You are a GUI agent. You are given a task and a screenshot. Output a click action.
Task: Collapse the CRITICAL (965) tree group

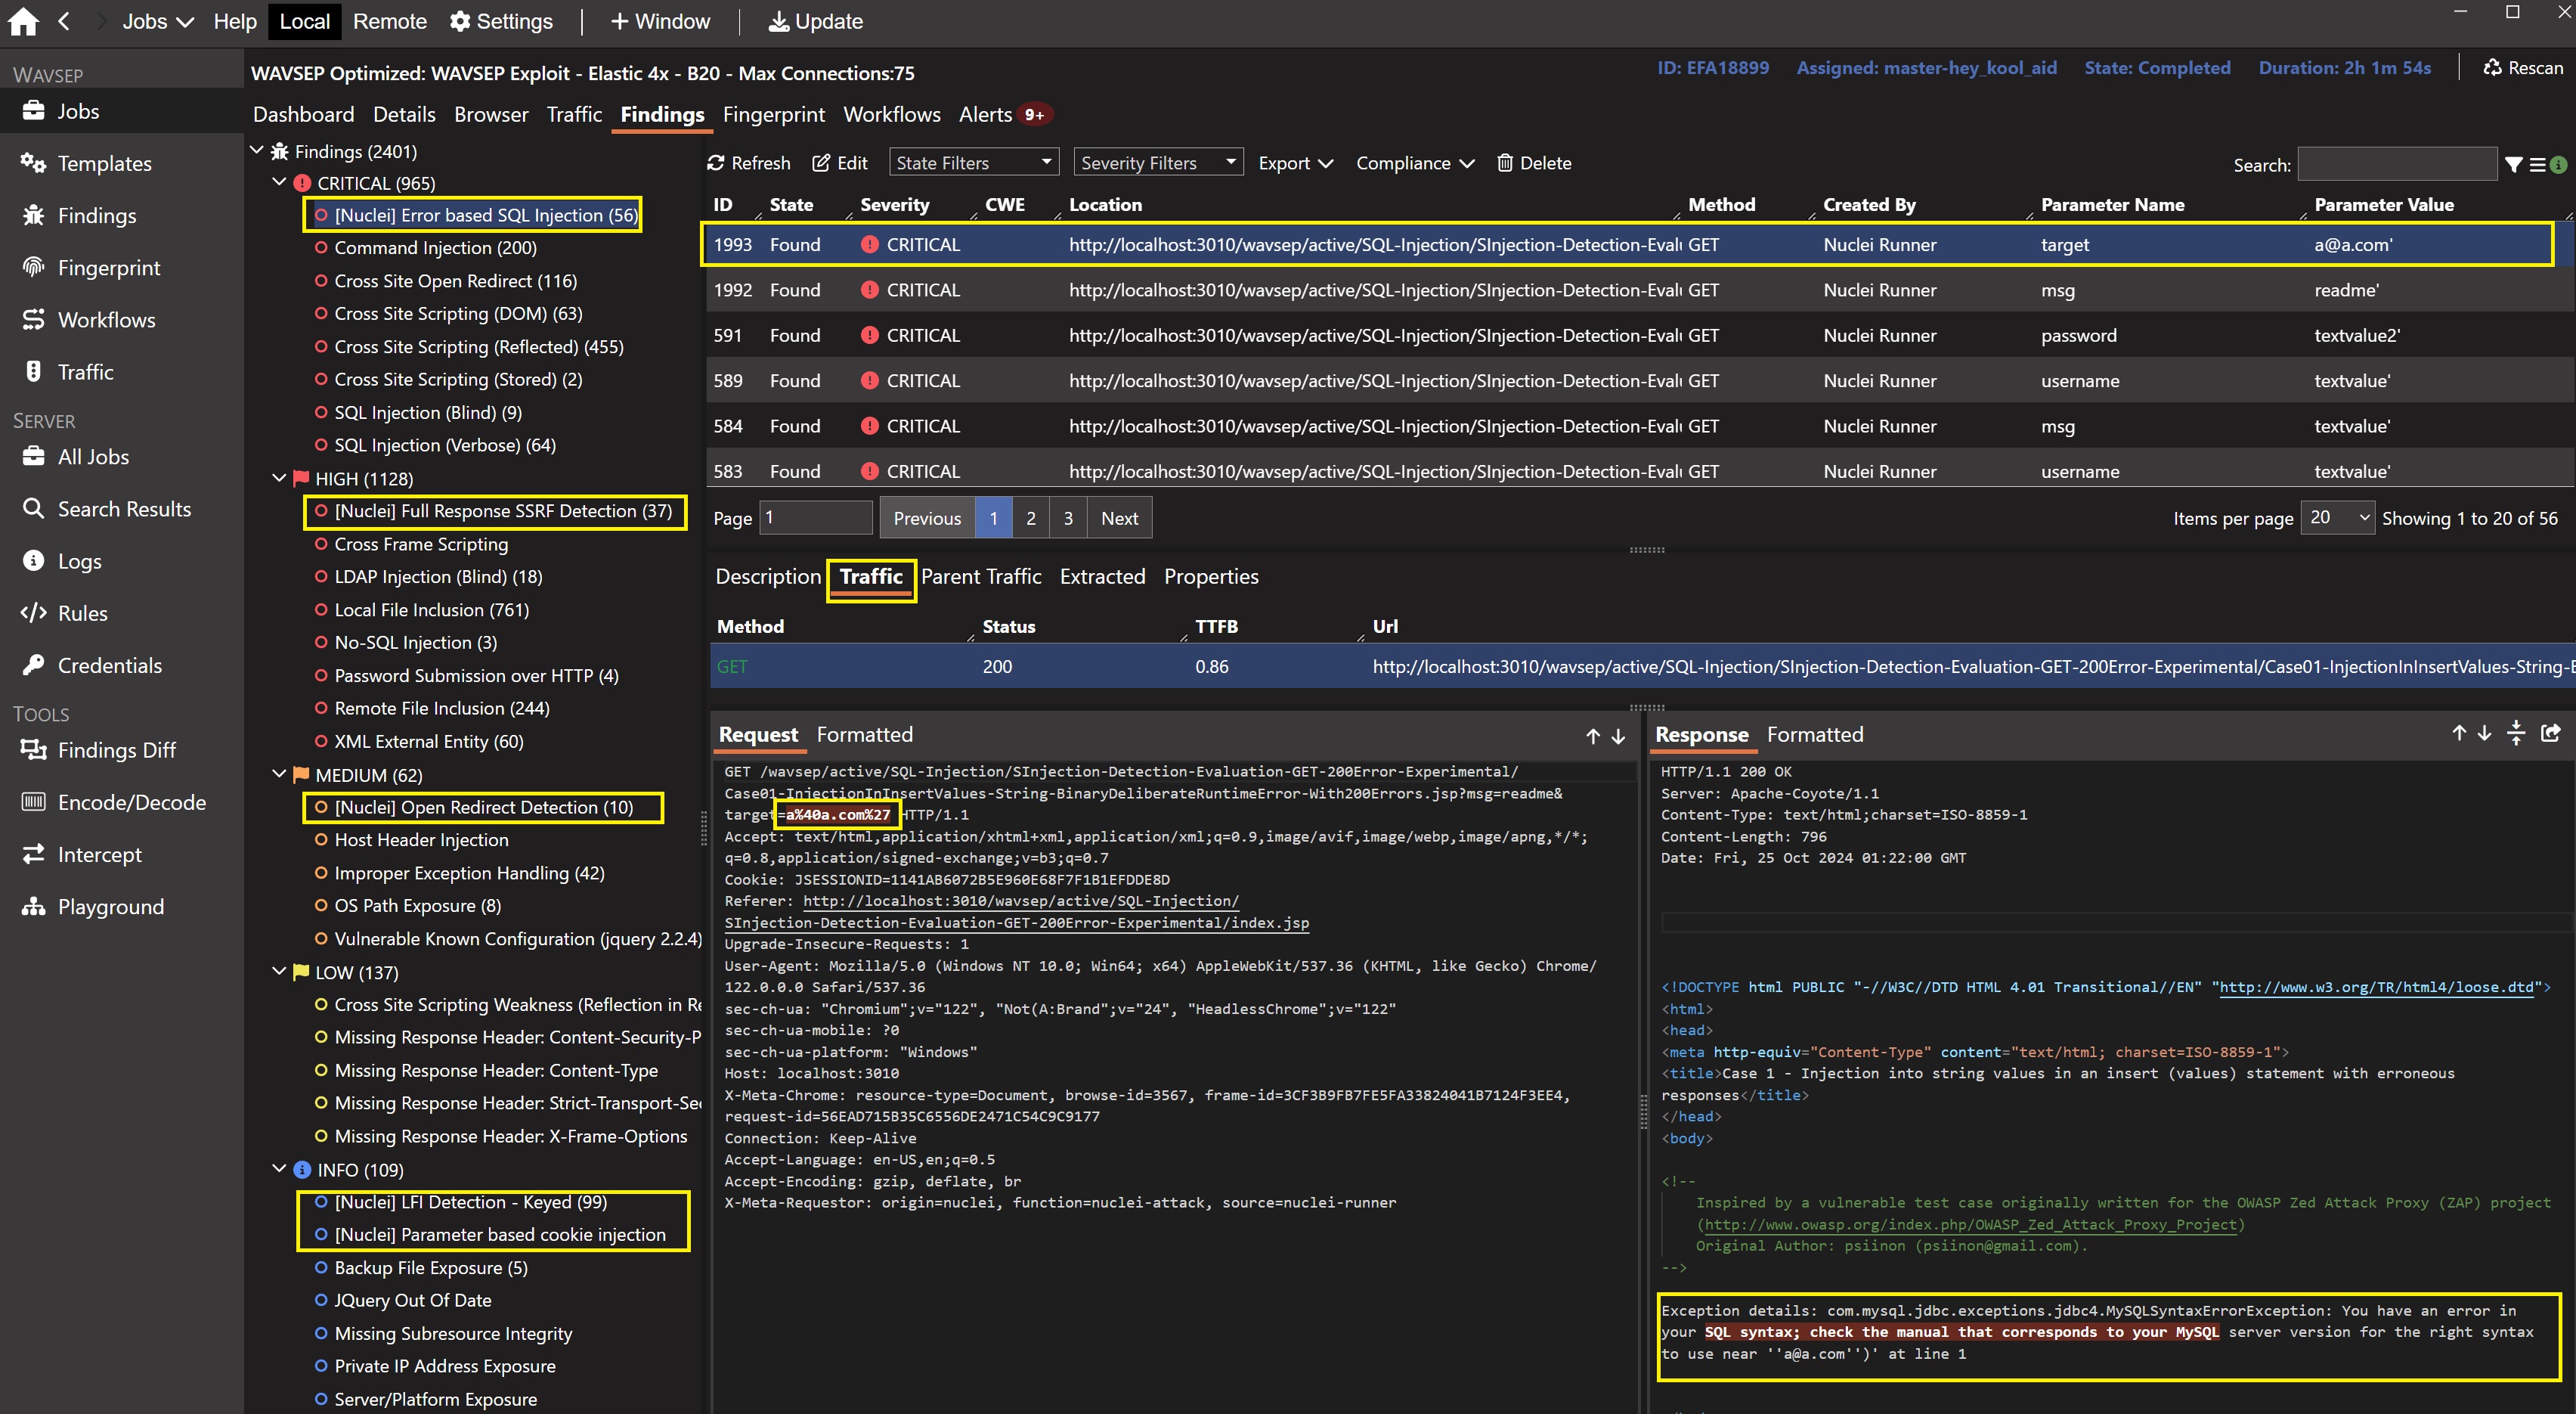pos(280,183)
